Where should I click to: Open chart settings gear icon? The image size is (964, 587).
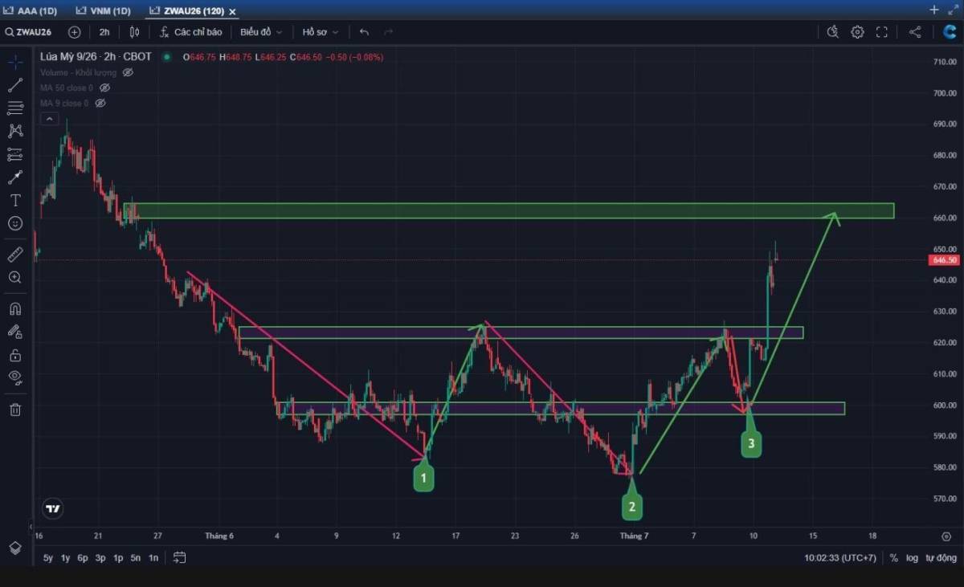857,32
